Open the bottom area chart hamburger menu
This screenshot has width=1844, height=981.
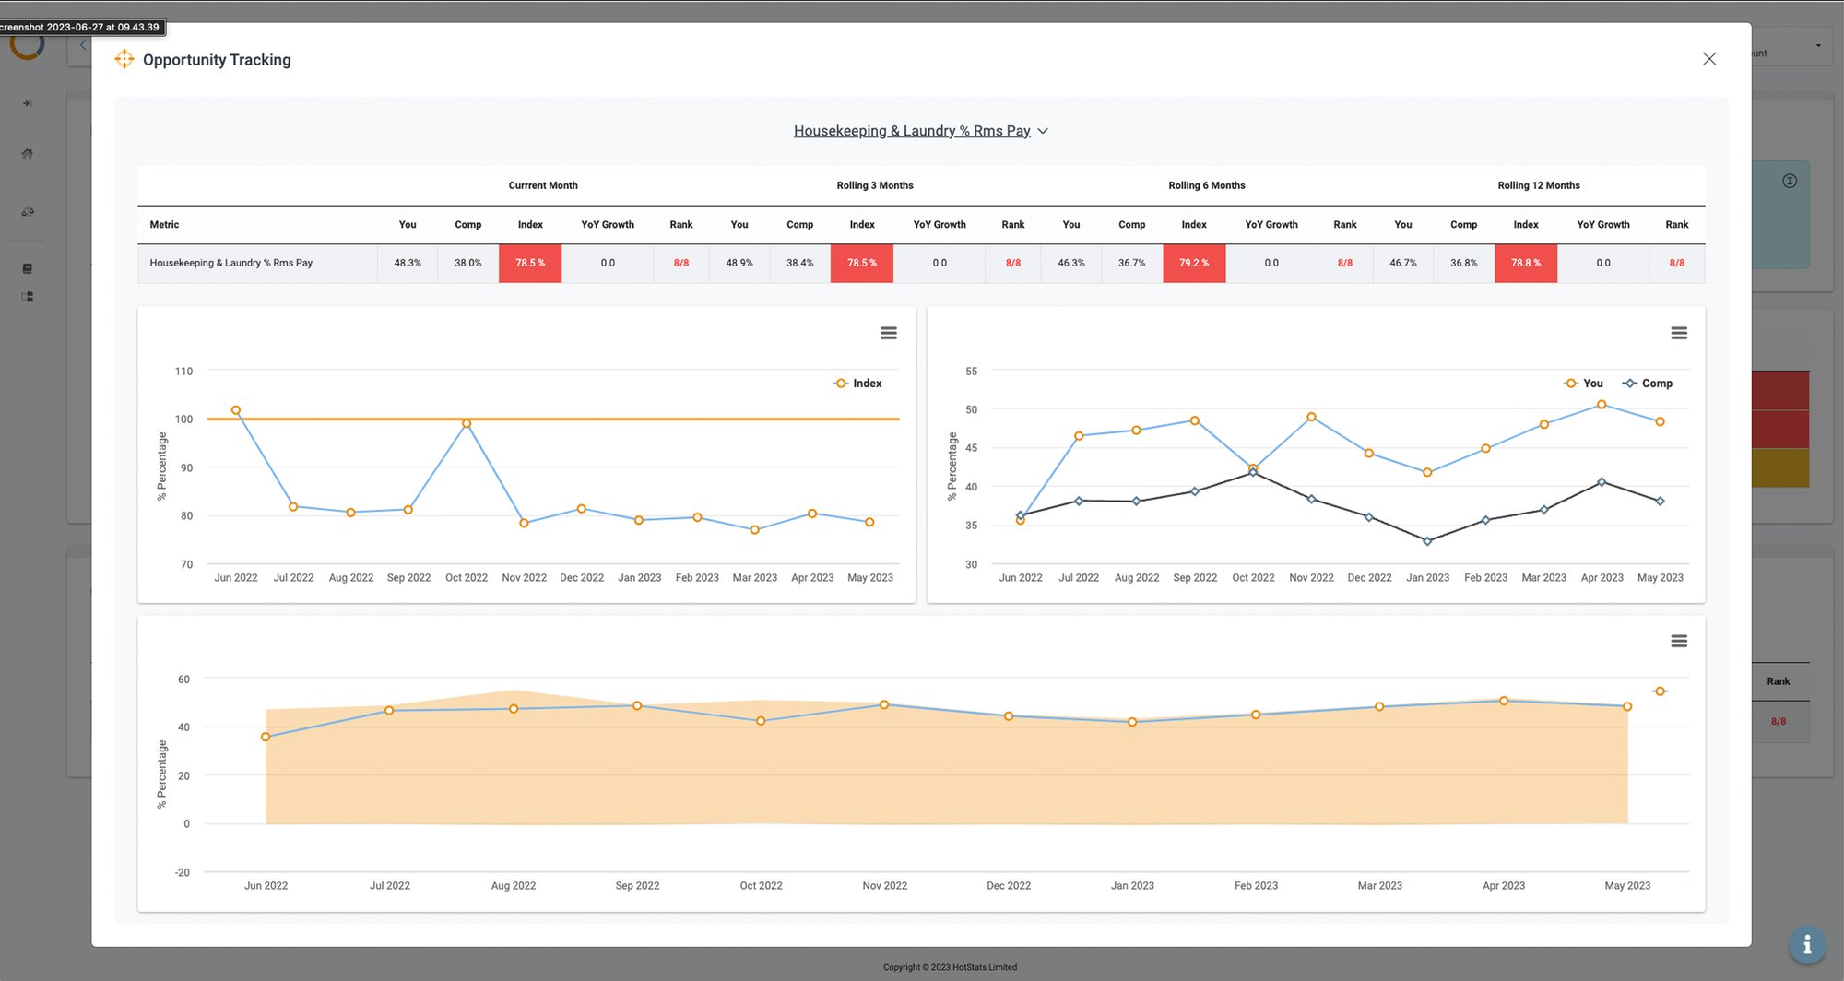[1679, 641]
